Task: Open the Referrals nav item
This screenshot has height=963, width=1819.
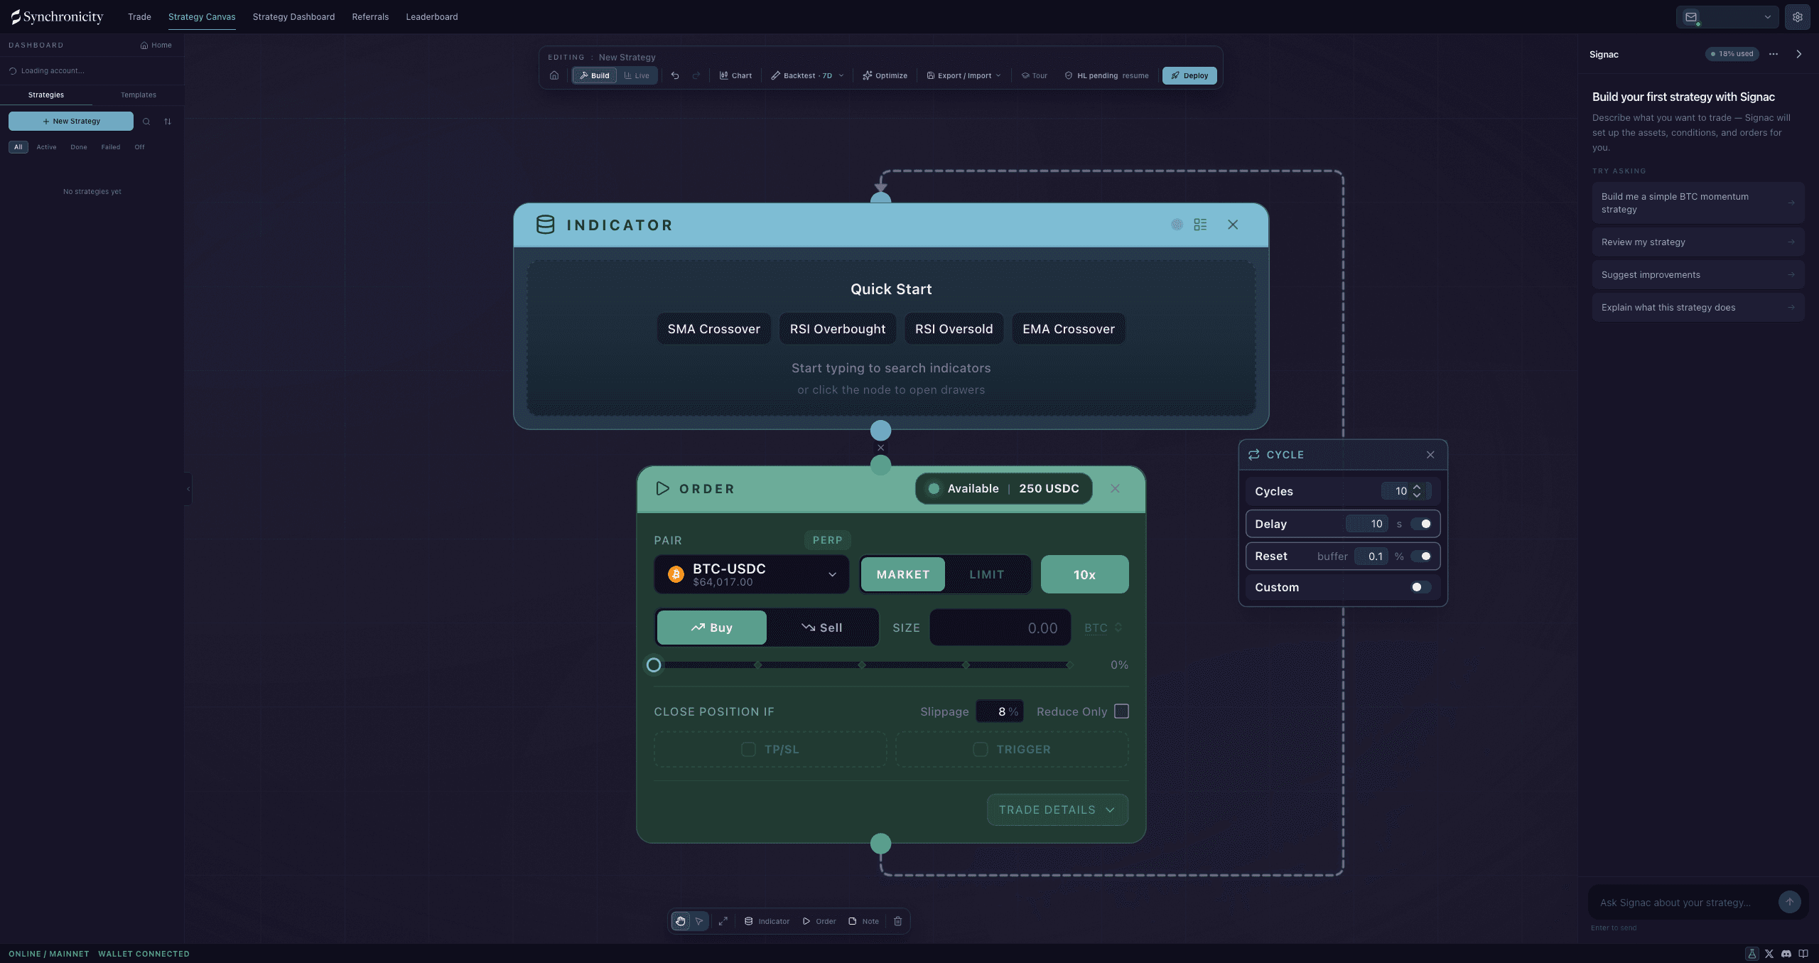Action: pyautogui.click(x=370, y=17)
